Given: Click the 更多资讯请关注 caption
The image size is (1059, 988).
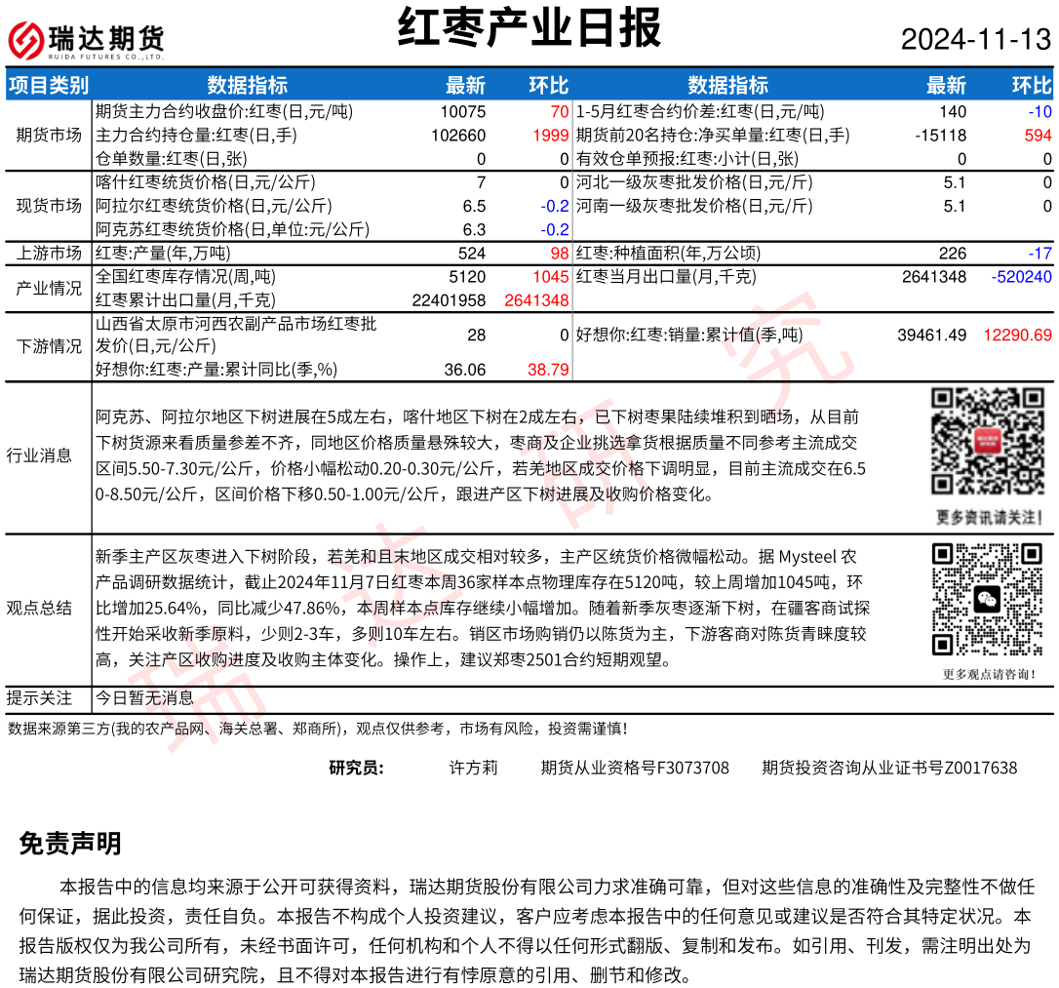Looking at the screenshot, I should (986, 516).
